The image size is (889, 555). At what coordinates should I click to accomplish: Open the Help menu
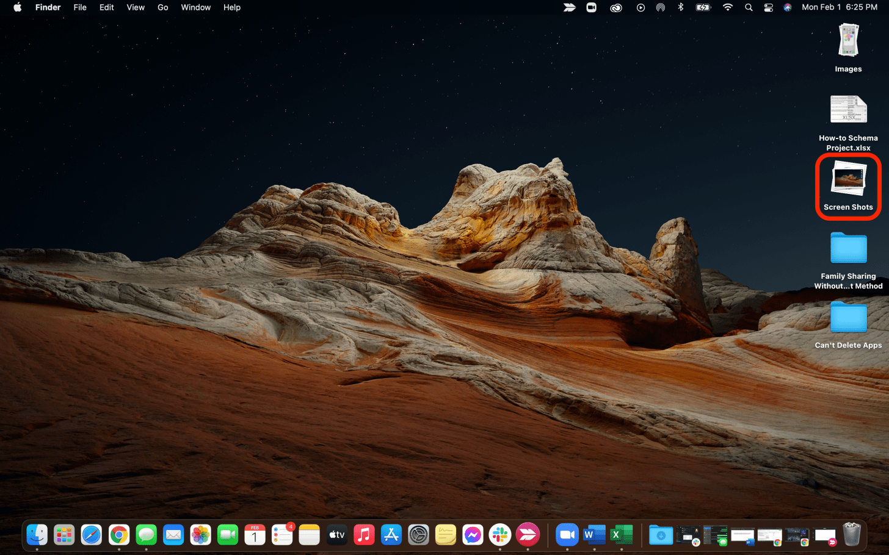[232, 7]
